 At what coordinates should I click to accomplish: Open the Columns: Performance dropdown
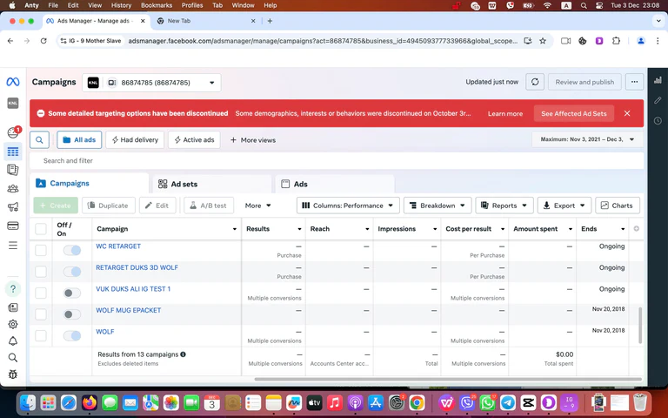coord(348,206)
